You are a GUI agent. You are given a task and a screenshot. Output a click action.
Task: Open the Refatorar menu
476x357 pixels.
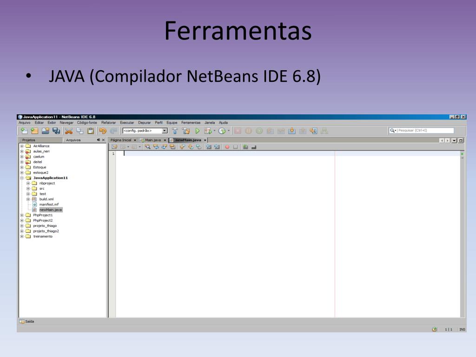(x=108, y=123)
